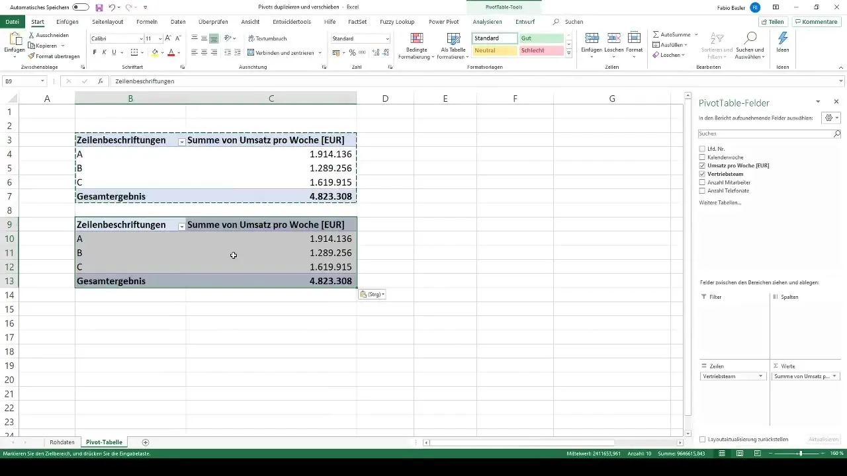Toggle bold formatting (F)

tap(95, 52)
